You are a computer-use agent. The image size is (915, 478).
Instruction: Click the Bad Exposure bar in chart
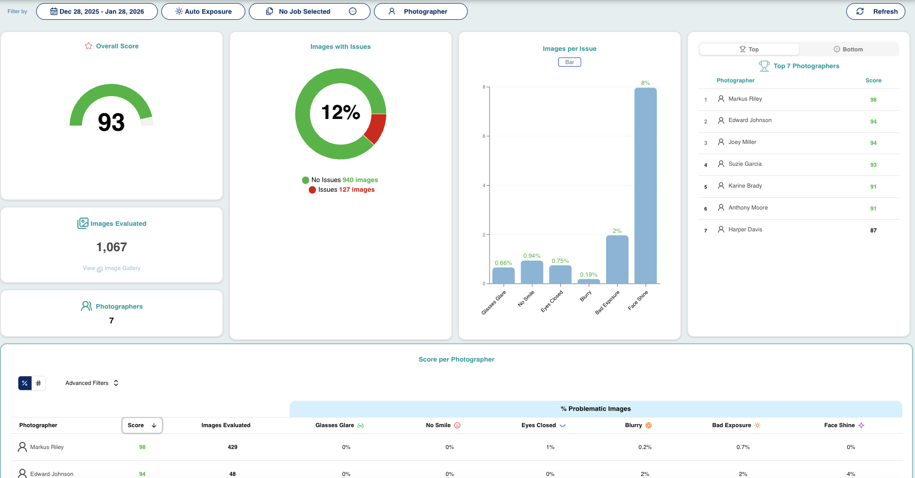coord(617,259)
